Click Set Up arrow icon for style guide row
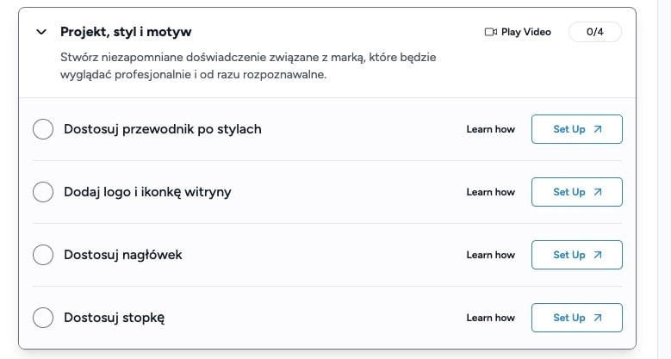 click(598, 129)
